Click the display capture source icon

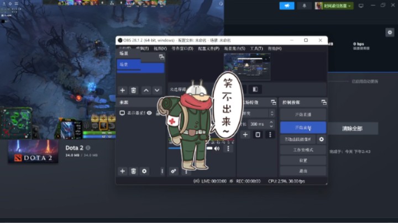(122, 113)
